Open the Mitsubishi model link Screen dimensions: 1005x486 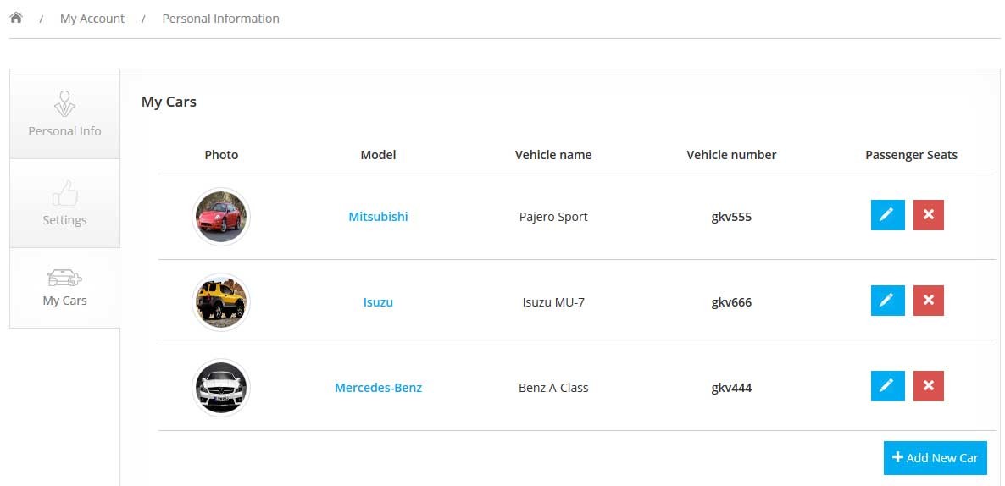(378, 217)
